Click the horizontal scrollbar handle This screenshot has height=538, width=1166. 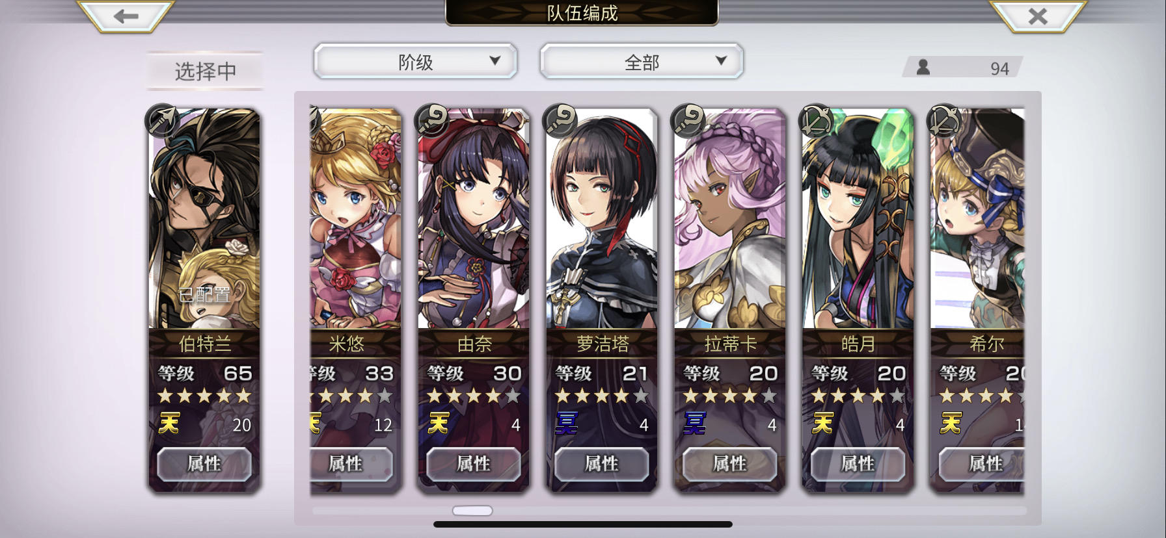[472, 511]
